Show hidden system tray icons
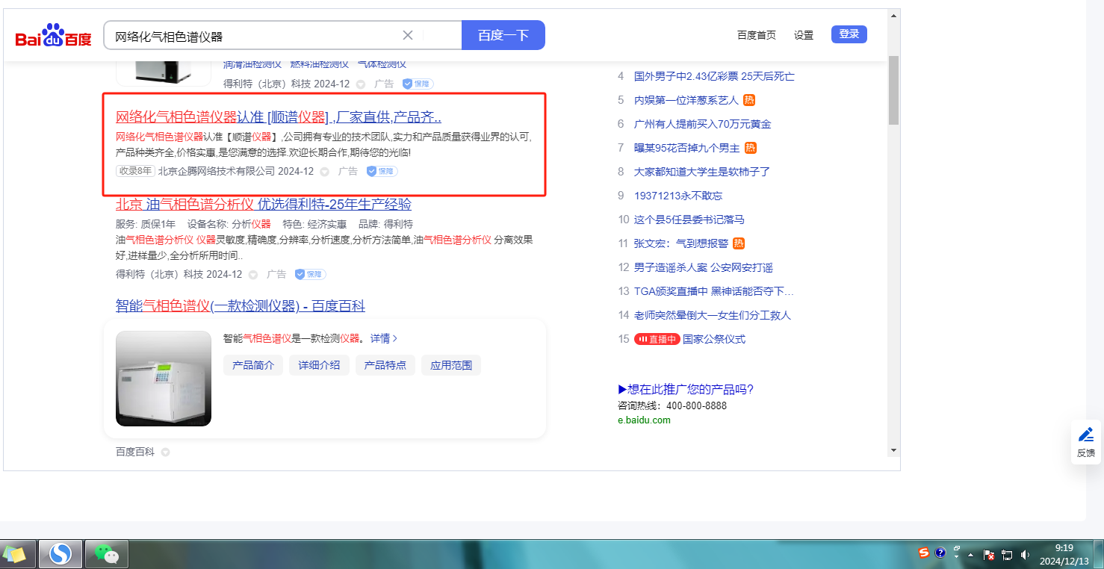The height and width of the screenshot is (569, 1104). click(x=970, y=555)
